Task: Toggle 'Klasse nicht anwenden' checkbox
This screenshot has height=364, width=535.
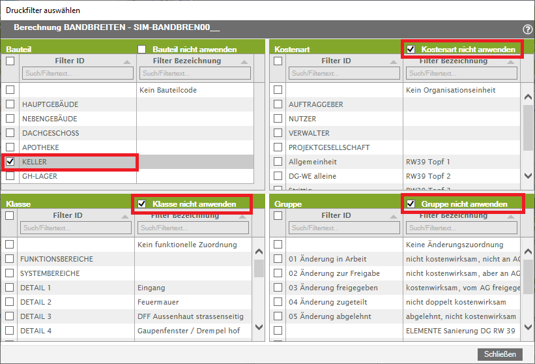Action: pyautogui.click(x=142, y=204)
